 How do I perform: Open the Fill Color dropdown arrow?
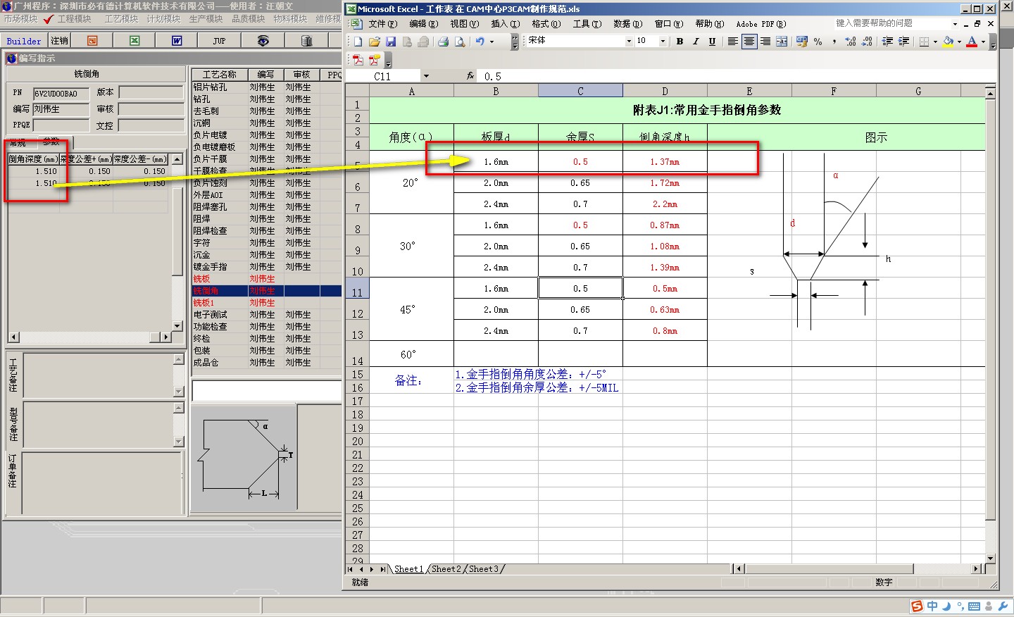959,42
